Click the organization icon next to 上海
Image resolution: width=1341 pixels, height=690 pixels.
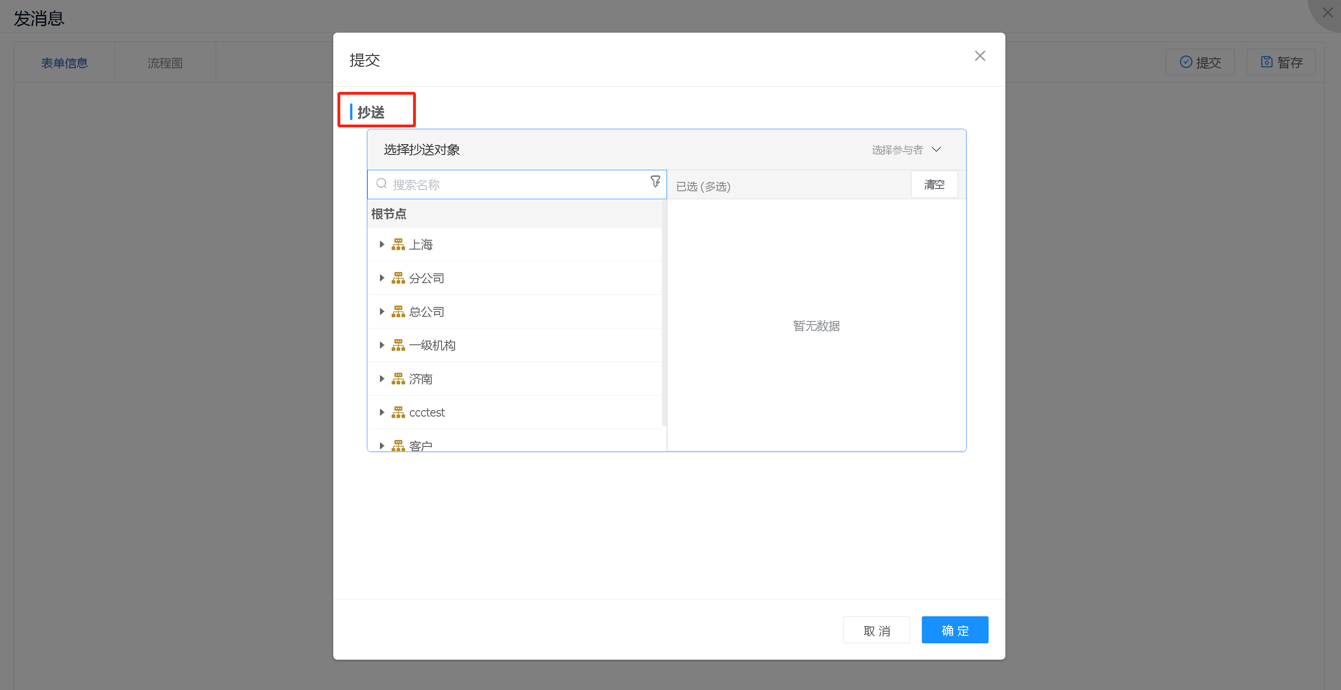[x=398, y=244]
